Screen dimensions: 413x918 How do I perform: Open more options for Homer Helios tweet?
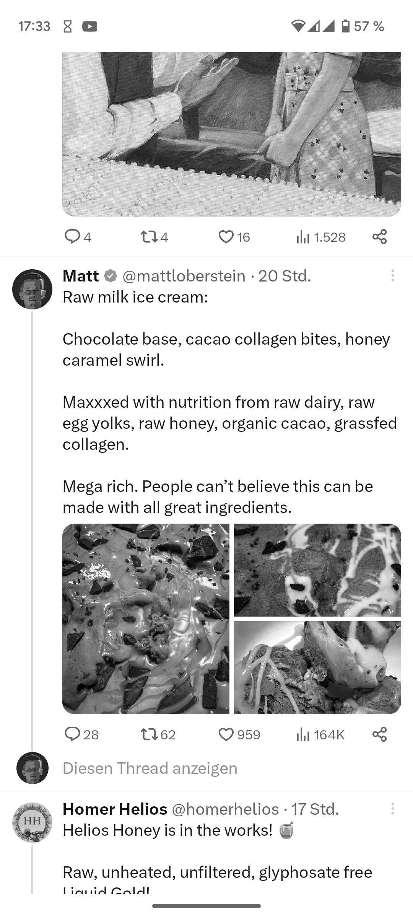[x=392, y=809]
